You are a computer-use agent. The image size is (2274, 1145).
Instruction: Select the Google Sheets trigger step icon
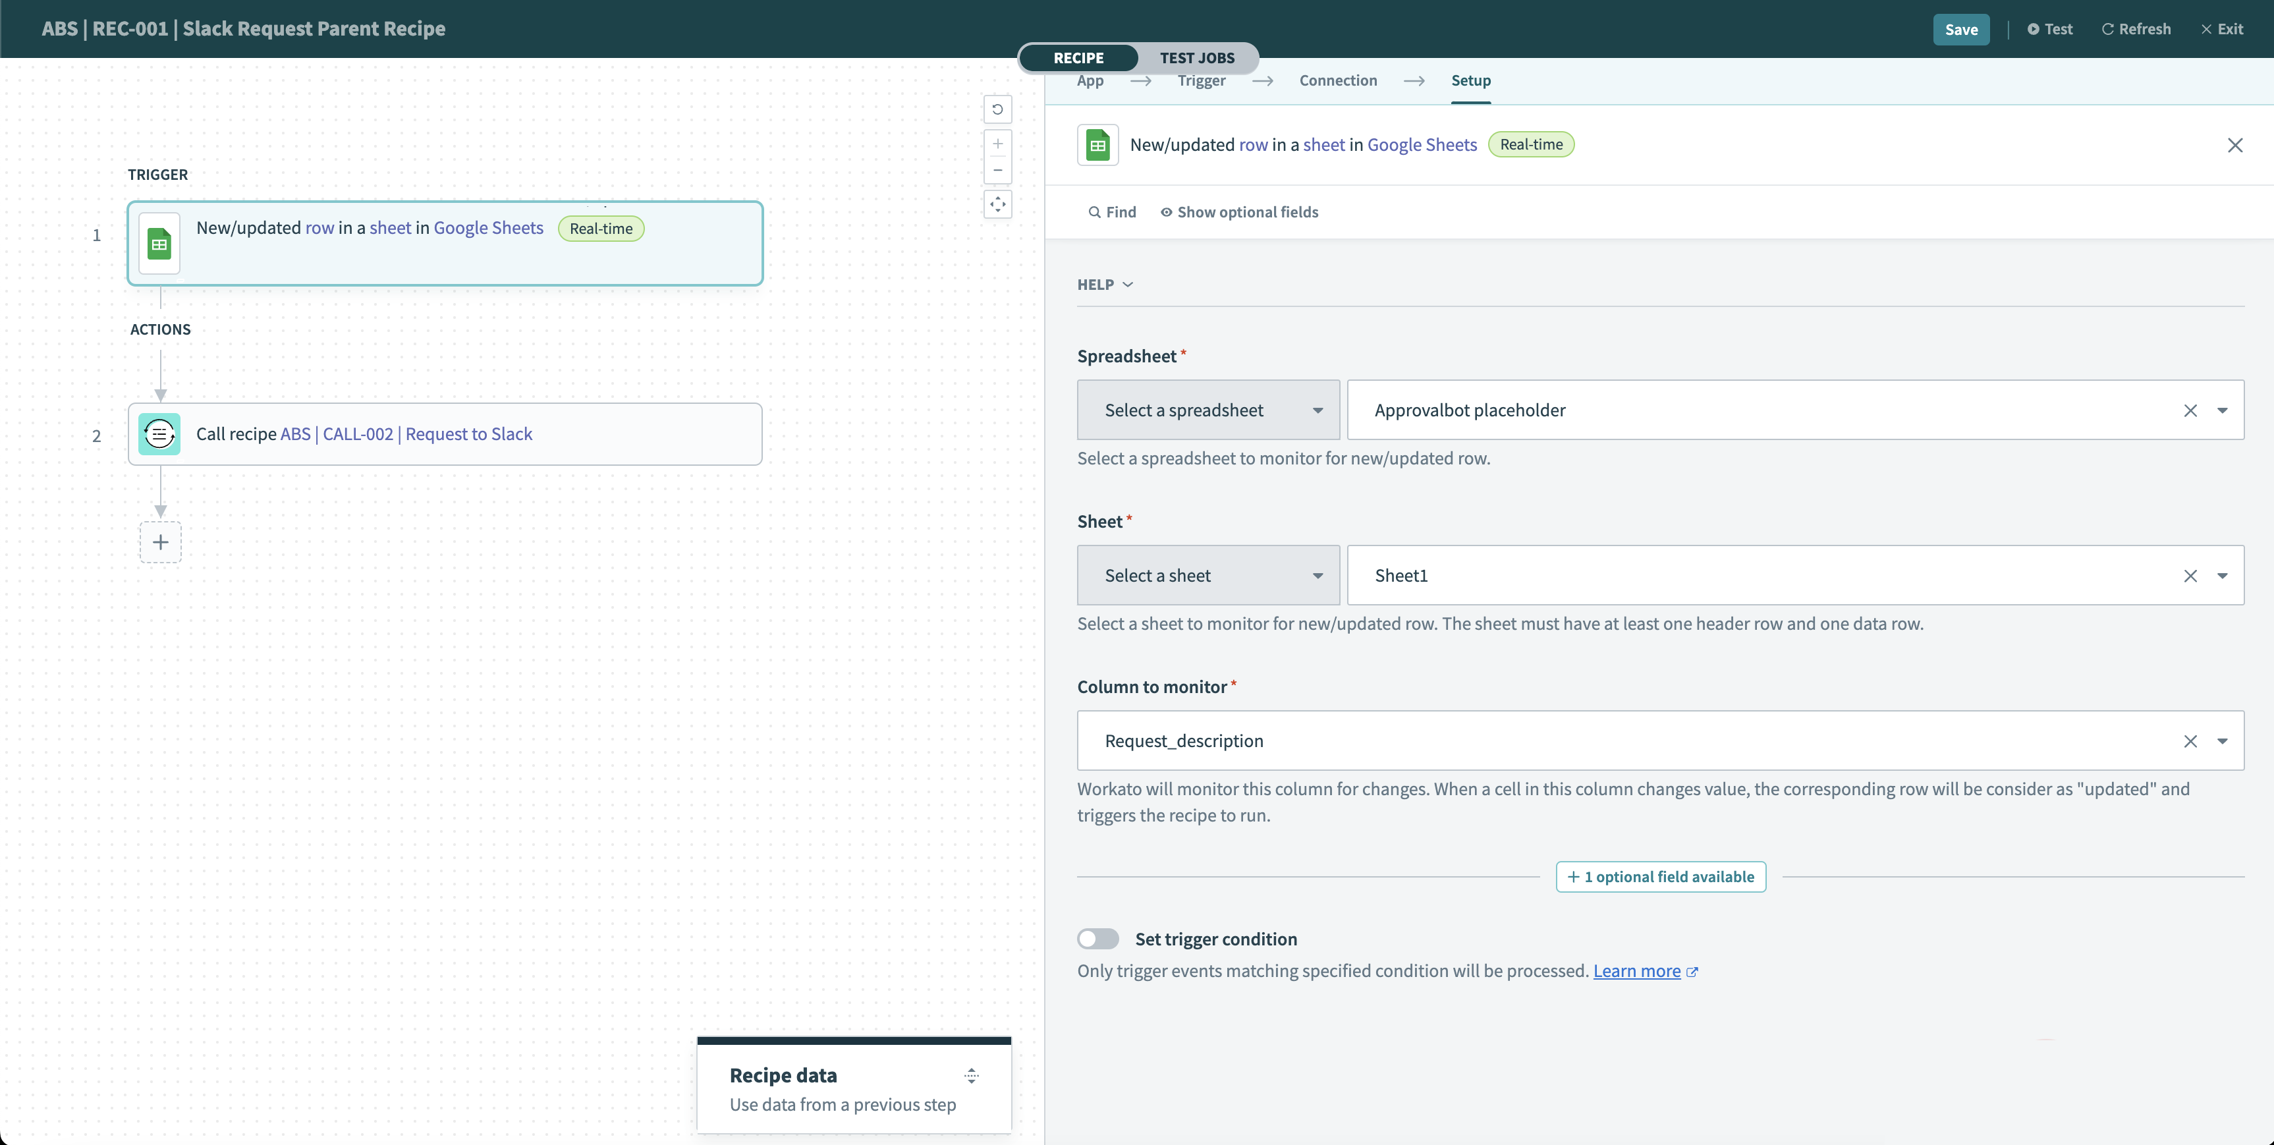[x=159, y=243]
